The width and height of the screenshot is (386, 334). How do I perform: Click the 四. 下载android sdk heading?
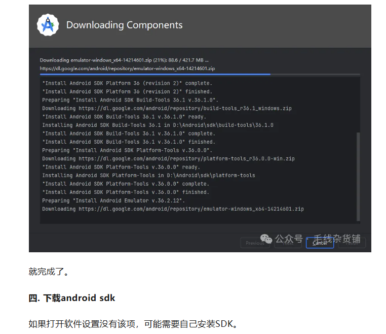[71, 298]
